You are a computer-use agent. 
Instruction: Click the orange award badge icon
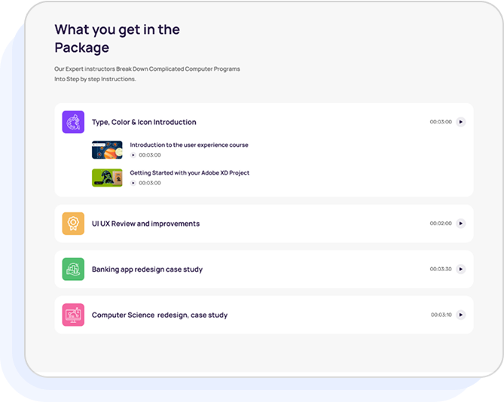(x=73, y=224)
